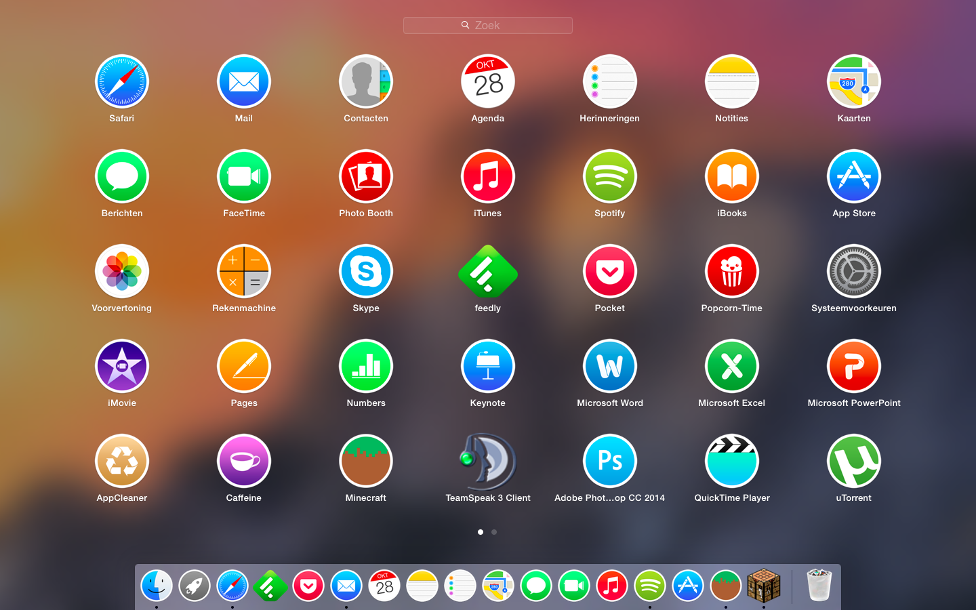This screenshot has height=610, width=976.
Task: Open the Pages app
Action: [244, 366]
